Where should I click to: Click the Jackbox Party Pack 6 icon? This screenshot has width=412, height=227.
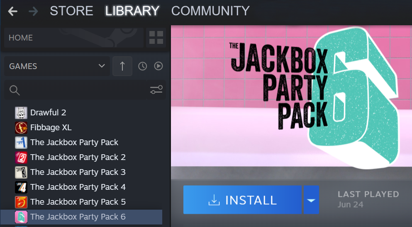click(21, 217)
